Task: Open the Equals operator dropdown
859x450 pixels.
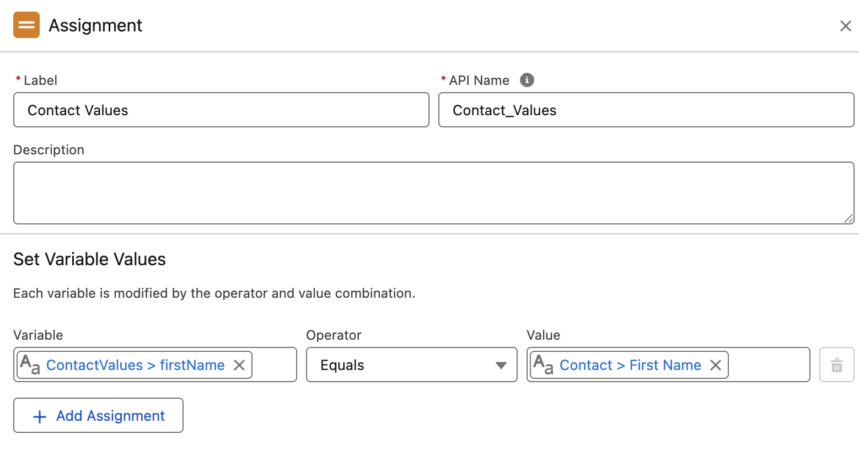Action: point(411,365)
